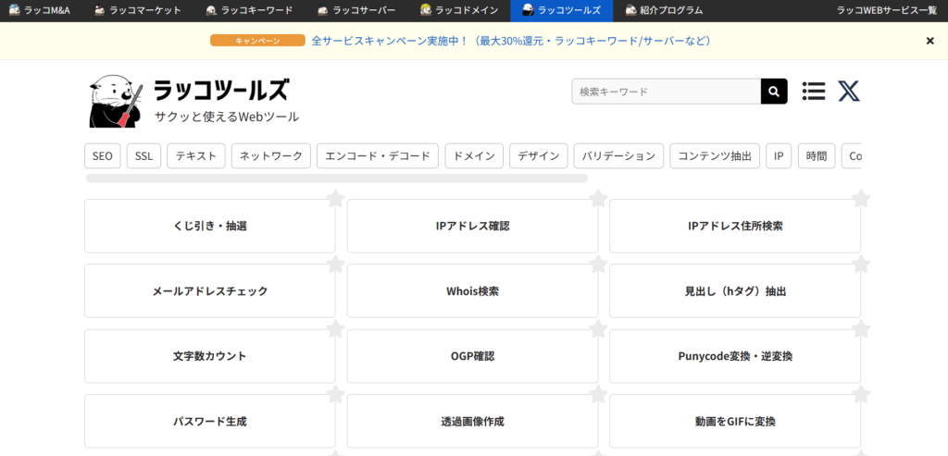Click the orange キャンペーン badge
948x456 pixels.
click(x=257, y=41)
